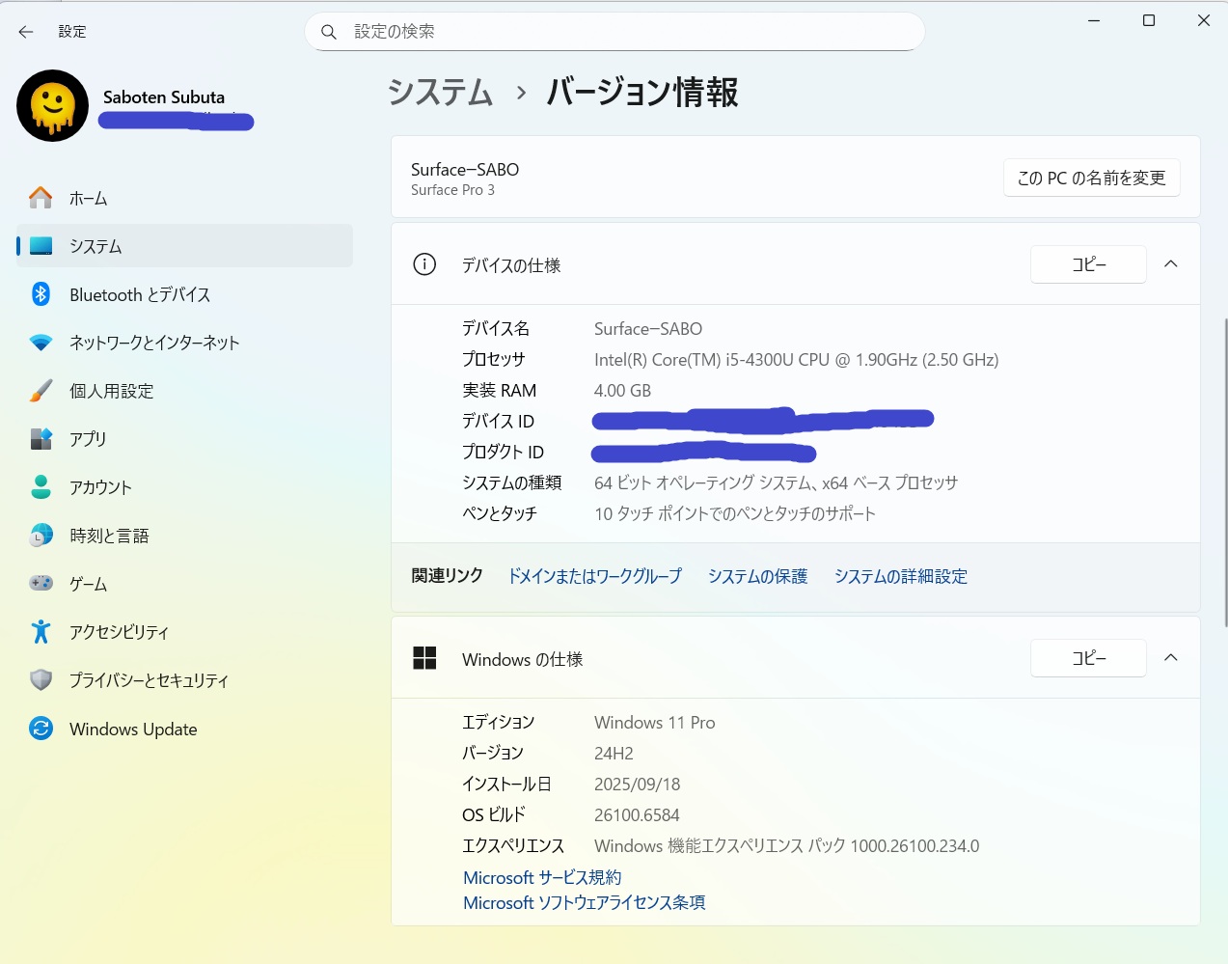Screen dimensions: 1228x964
Task: Click the OS build 26100.6584 value
Action: click(637, 815)
